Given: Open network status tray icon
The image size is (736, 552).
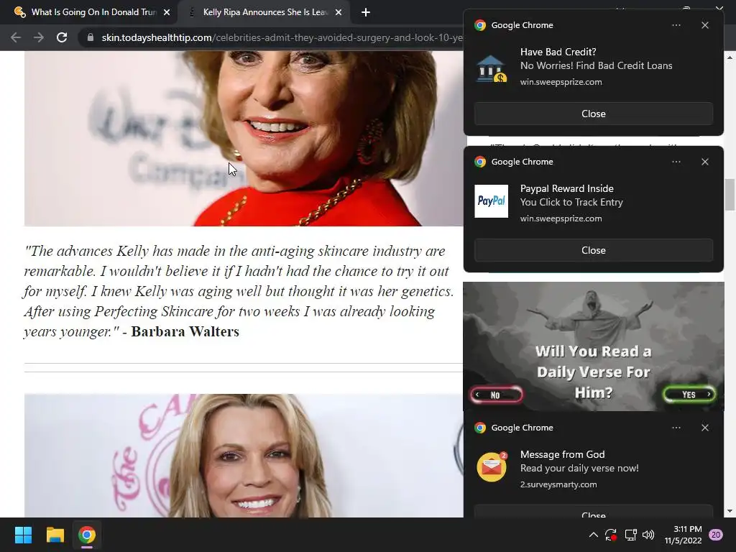Looking at the screenshot, I should pyautogui.click(x=630, y=535).
